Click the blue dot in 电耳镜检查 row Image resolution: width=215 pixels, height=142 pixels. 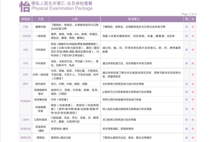click(x=186, y=100)
